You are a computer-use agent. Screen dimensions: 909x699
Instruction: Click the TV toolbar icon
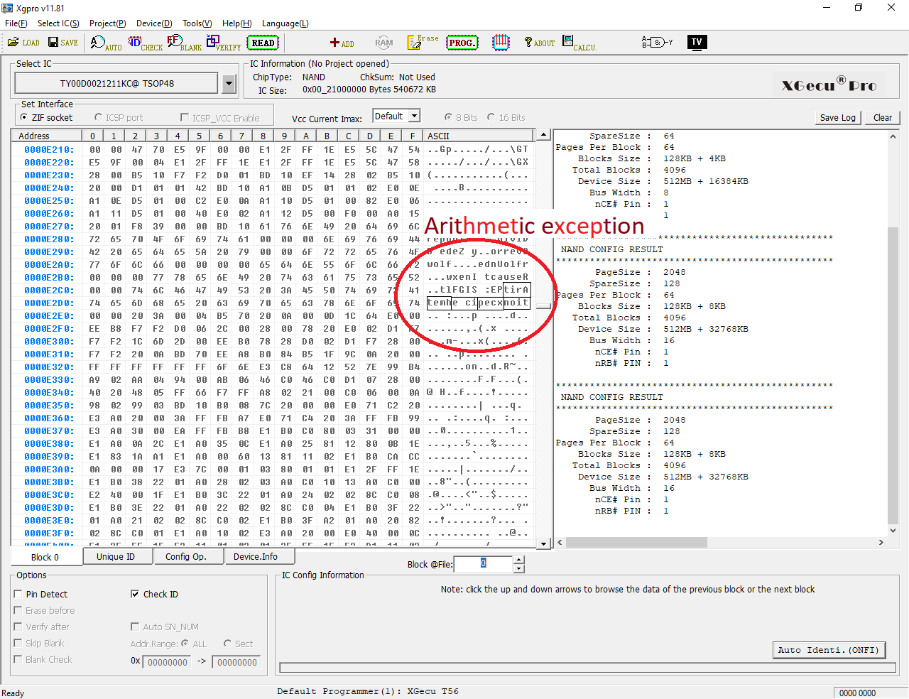(697, 42)
